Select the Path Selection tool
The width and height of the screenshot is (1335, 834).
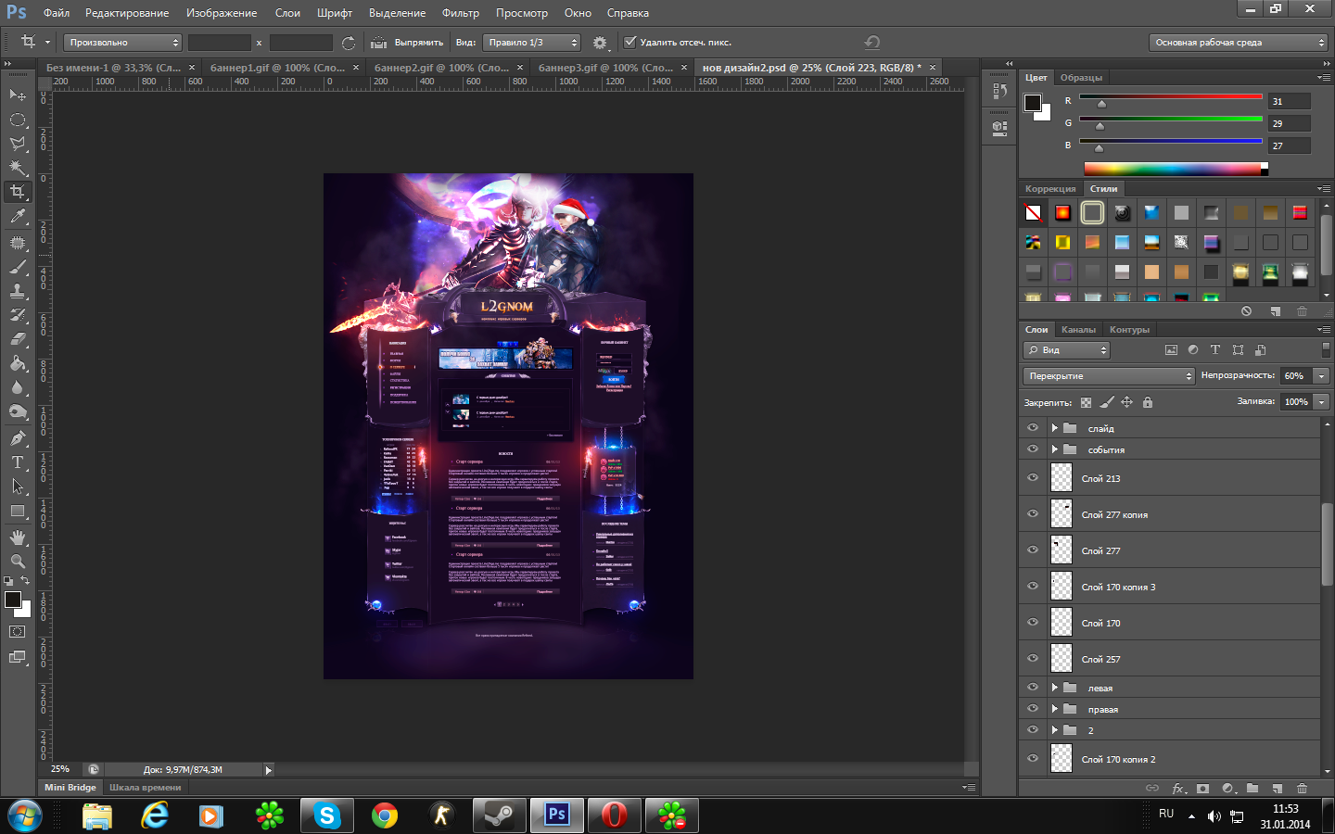point(18,486)
